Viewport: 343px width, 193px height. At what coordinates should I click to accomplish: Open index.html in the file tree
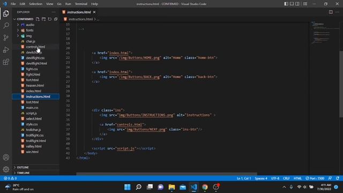pyautogui.click(x=33, y=91)
